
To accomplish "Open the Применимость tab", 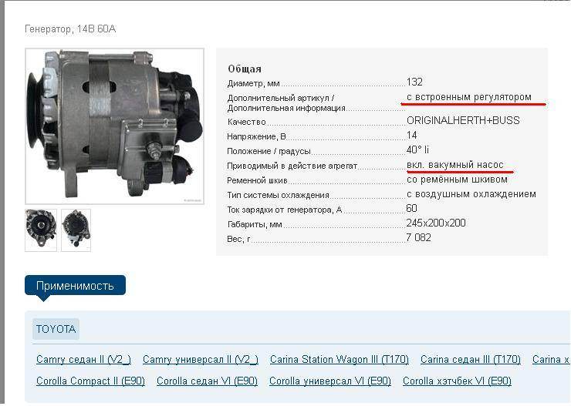I will tap(75, 286).
